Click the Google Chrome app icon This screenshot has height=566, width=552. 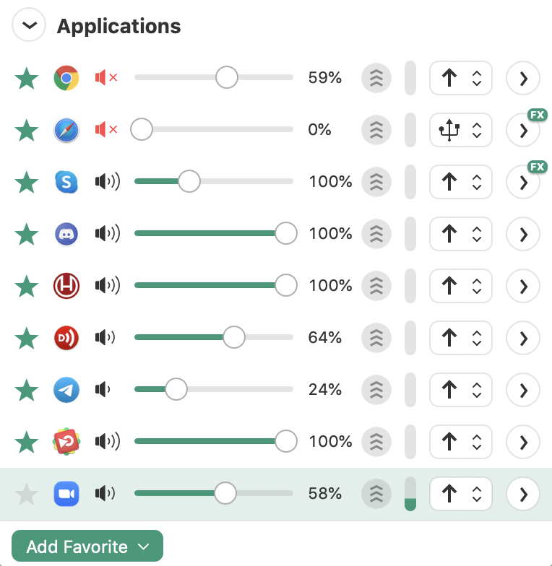coord(66,78)
